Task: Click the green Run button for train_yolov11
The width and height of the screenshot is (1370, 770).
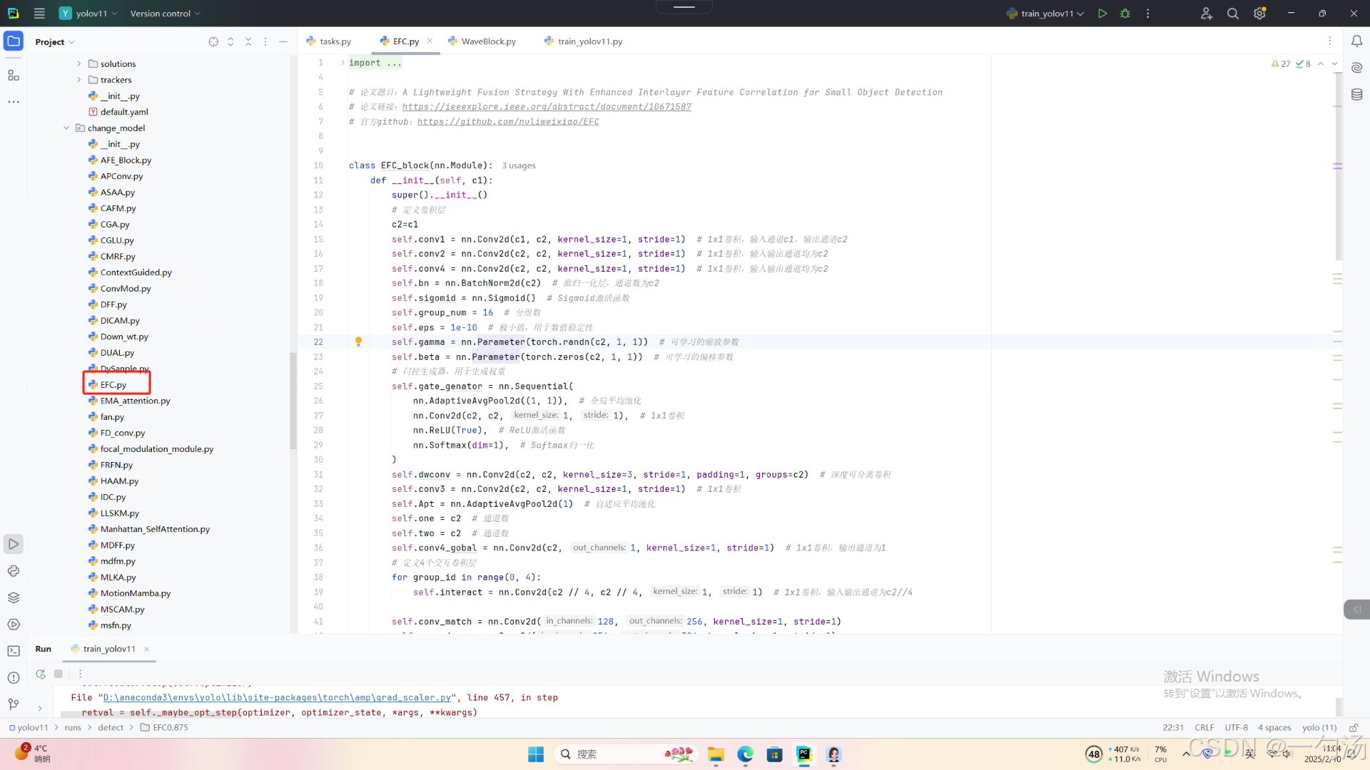Action: pos(1102,14)
